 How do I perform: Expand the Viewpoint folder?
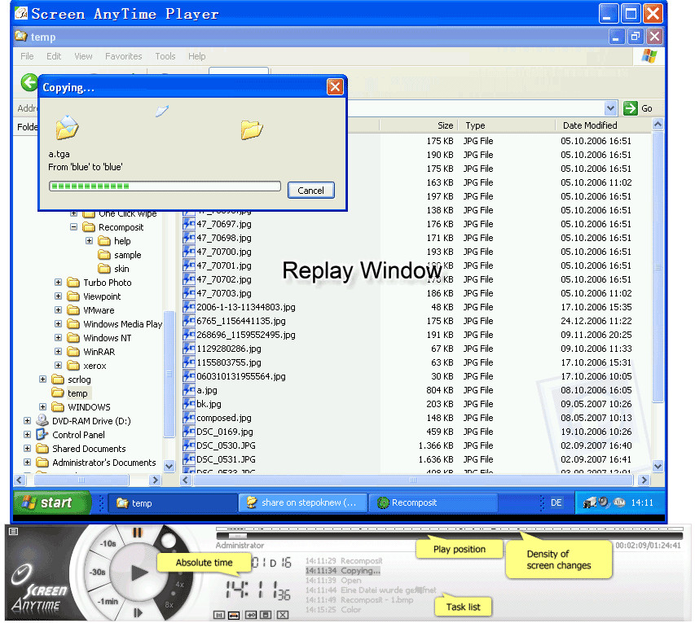(58, 296)
